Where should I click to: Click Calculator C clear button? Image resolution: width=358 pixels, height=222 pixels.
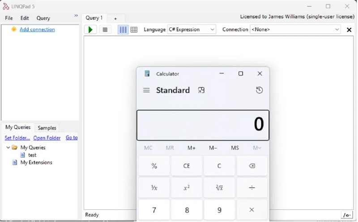tap(219, 166)
